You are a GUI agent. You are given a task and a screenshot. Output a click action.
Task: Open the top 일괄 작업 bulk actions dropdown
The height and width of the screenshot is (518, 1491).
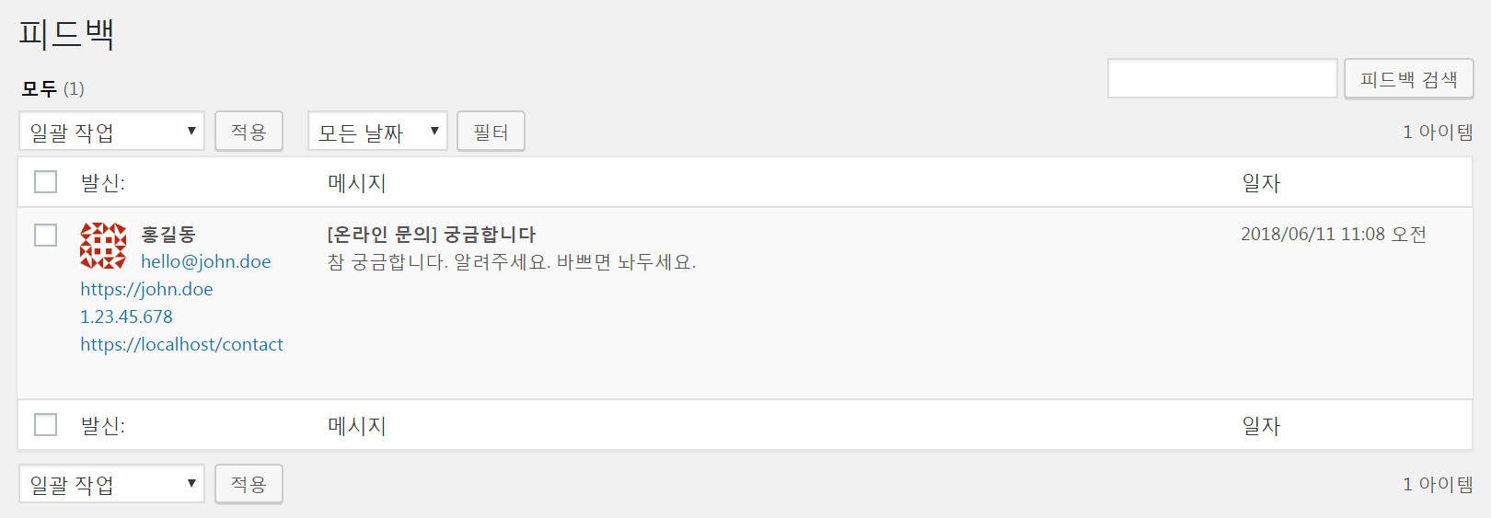pos(111,132)
